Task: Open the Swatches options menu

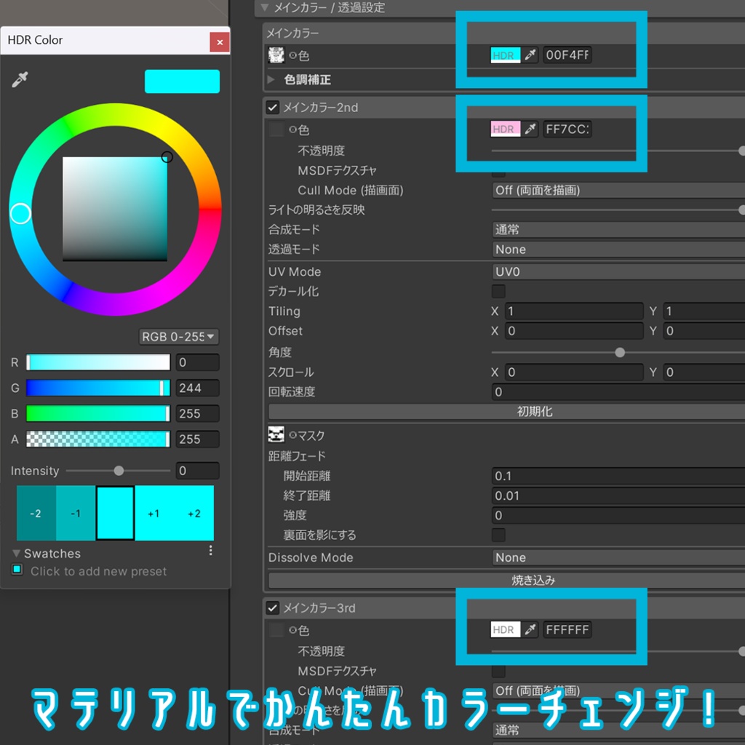Action: tap(210, 550)
